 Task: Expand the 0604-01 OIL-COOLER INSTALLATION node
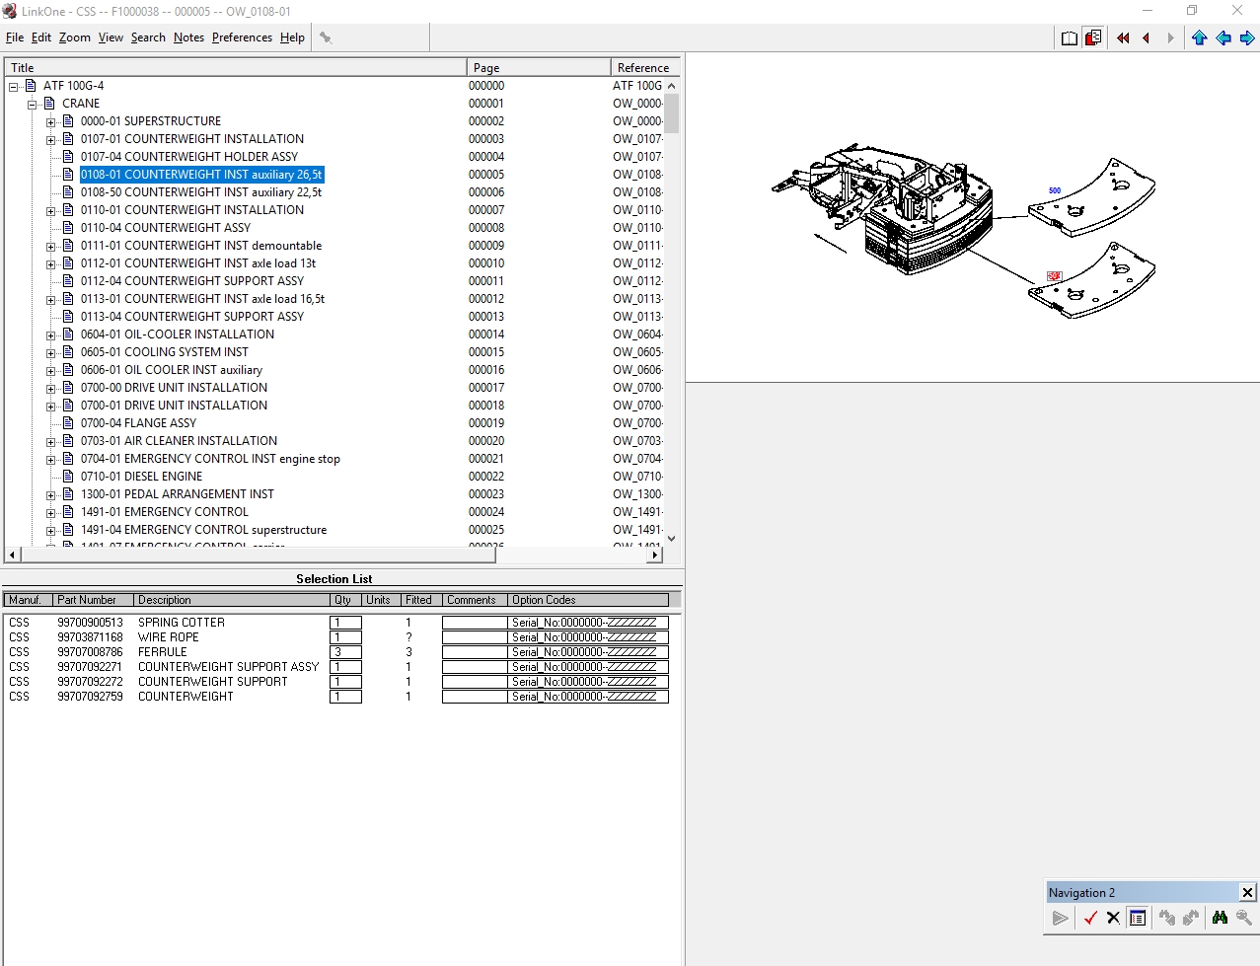(x=50, y=334)
